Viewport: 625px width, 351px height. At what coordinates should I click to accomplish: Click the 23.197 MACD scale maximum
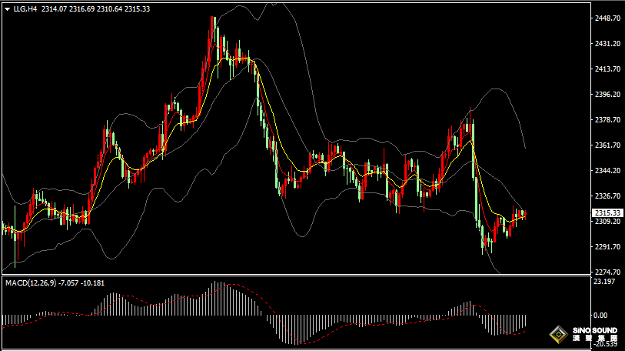[606, 282]
